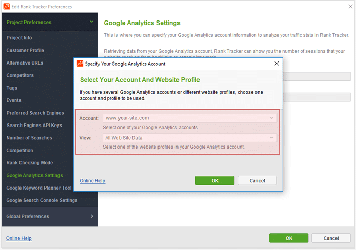Click the 'Account:' field label

tap(89, 118)
